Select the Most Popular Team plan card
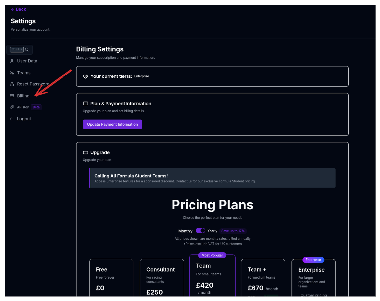Viewport: 380px width, 301px height. (212, 278)
